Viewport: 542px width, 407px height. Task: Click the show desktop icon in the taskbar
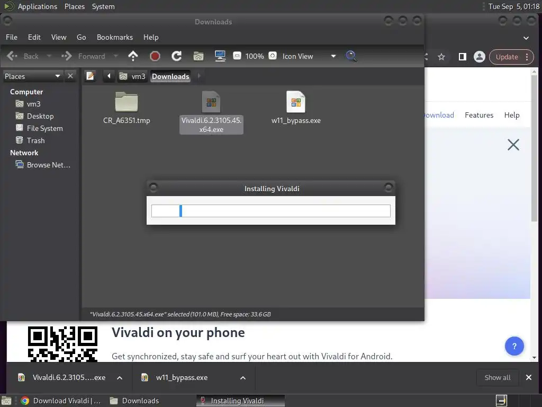pyautogui.click(x=6, y=401)
